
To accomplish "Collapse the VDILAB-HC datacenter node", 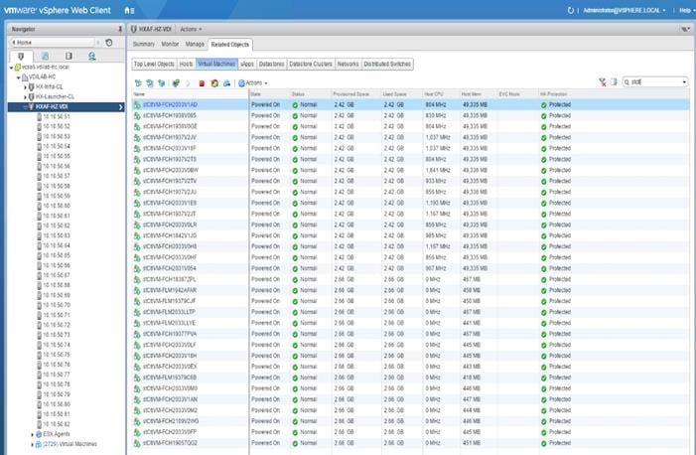I will point(18,77).
